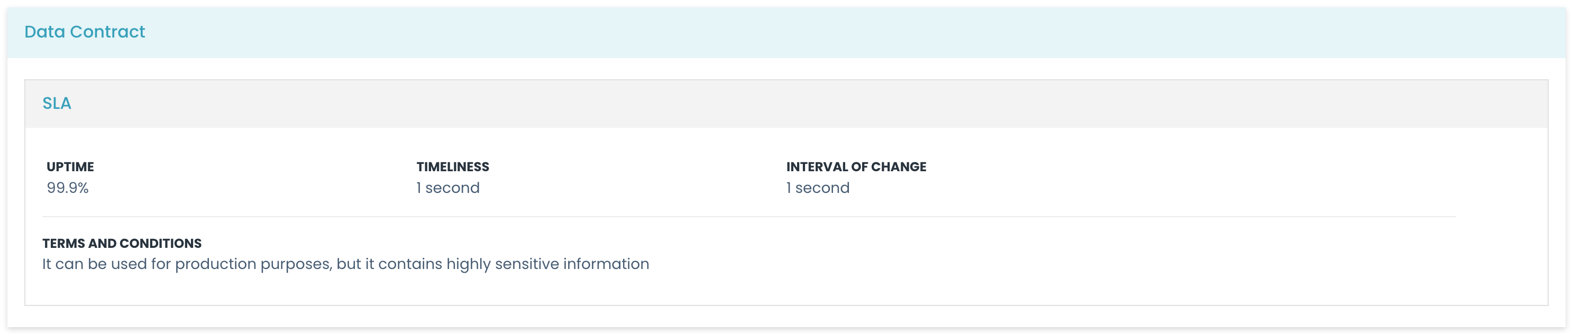
Task: Select the INTERVAL OF CHANGE label
Action: [855, 166]
